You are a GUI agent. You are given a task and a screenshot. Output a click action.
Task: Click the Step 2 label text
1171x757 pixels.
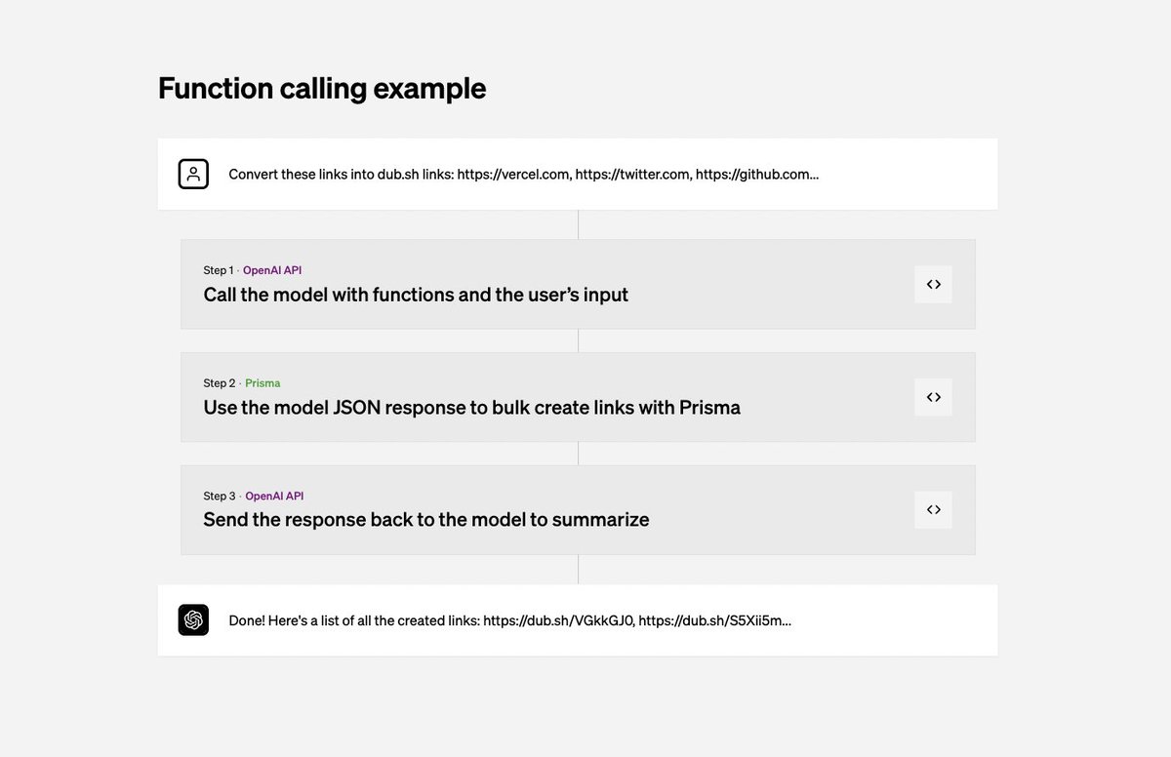click(x=220, y=383)
